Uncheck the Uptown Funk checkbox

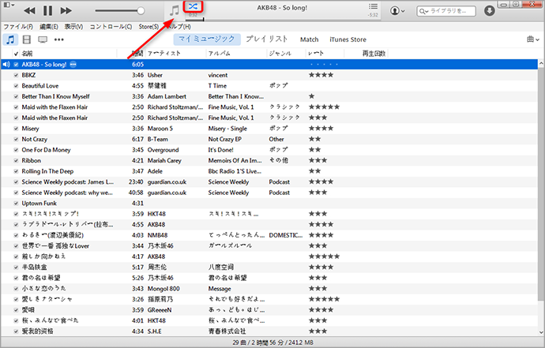(16, 204)
